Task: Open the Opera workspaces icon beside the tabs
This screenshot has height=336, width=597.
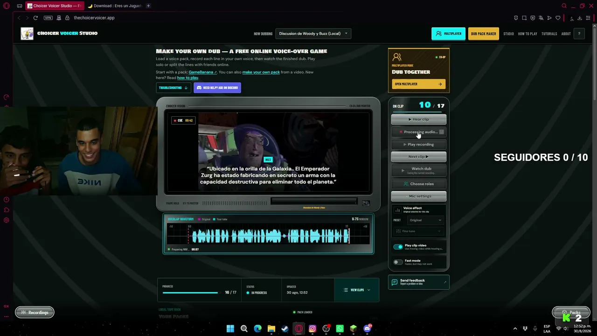Action: tap(20, 6)
